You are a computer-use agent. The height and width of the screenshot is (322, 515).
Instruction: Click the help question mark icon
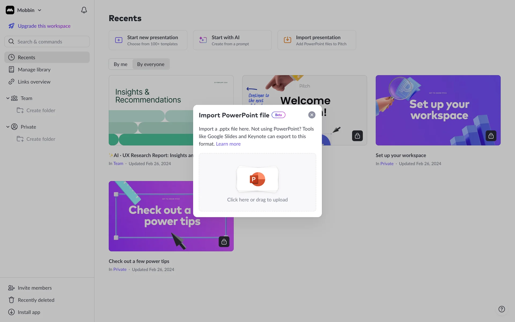coord(502,309)
